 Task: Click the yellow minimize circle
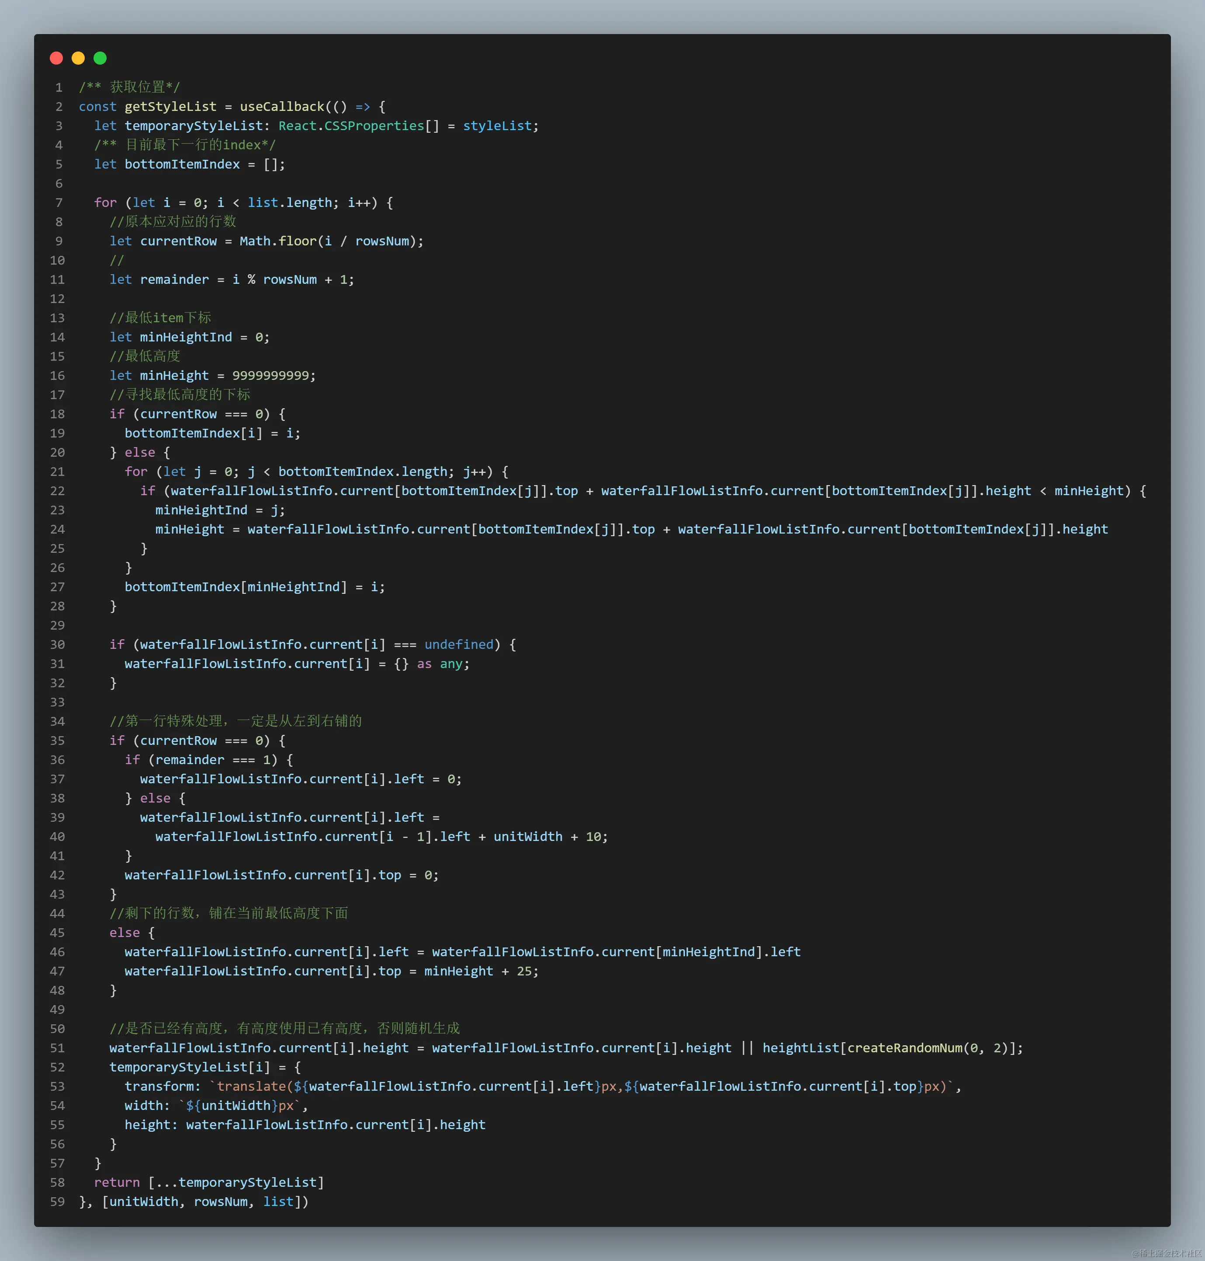(x=78, y=59)
